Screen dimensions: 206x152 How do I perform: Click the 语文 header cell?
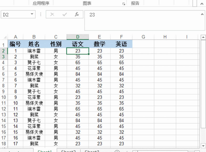click(78, 44)
